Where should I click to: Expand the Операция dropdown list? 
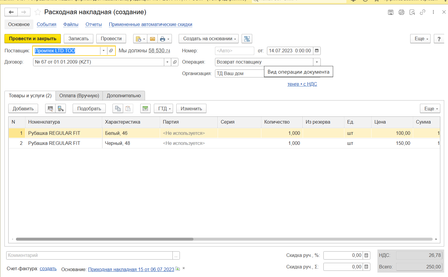[317, 62]
